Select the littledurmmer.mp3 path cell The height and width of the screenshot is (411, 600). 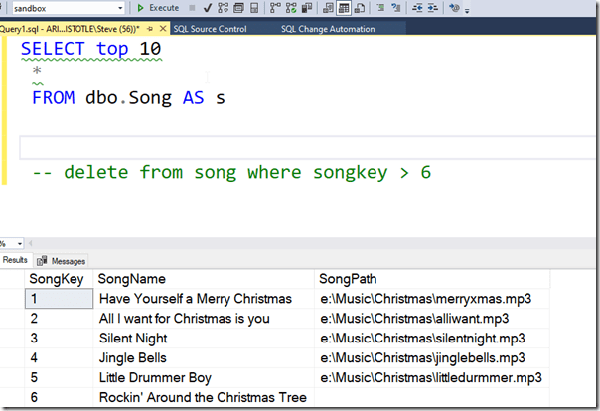tap(432, 378)
